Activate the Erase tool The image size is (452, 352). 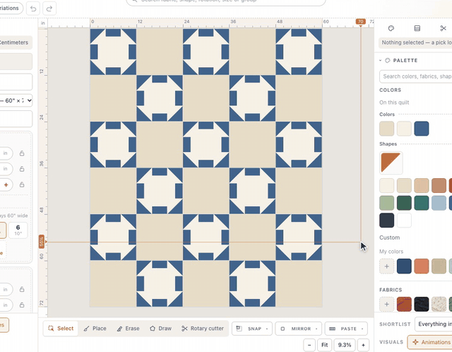[128, 329]
